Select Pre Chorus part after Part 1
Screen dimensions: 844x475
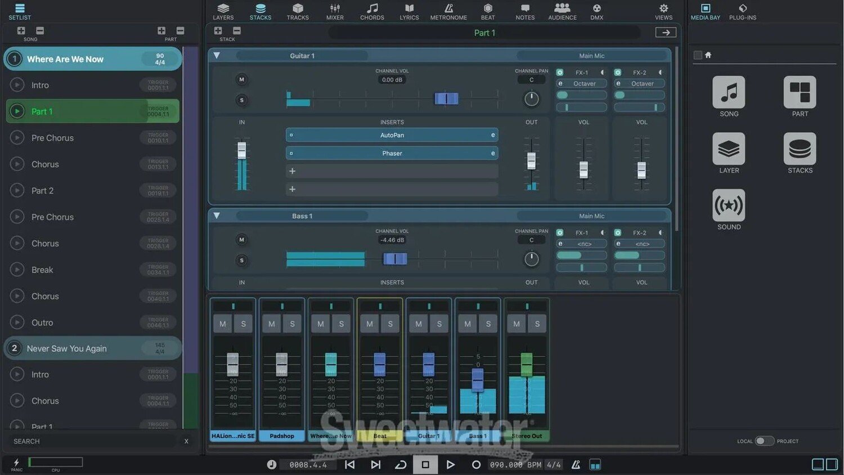(52, 138)
